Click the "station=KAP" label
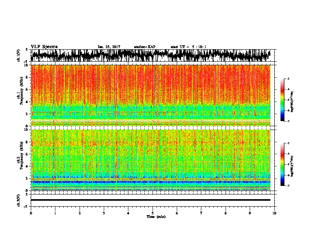This screenshot has width=309, height=239. [145, 47]
